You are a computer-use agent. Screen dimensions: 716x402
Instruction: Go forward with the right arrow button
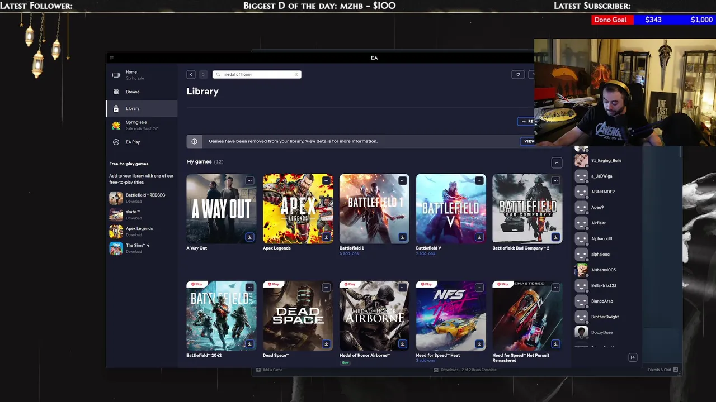click(203, 74)
